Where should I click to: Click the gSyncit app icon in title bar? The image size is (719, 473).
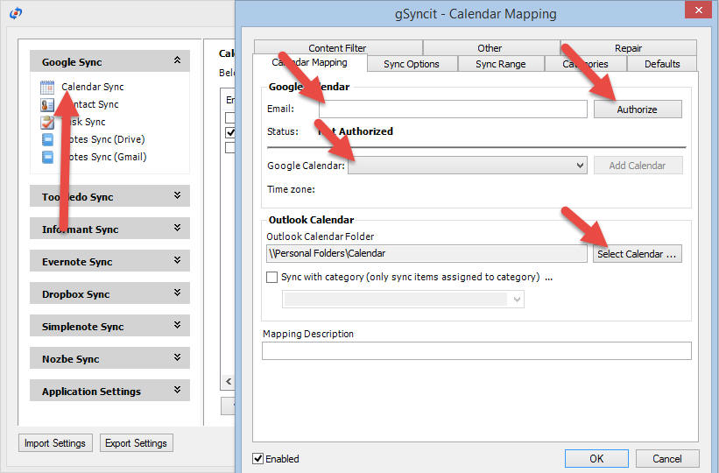16,13
